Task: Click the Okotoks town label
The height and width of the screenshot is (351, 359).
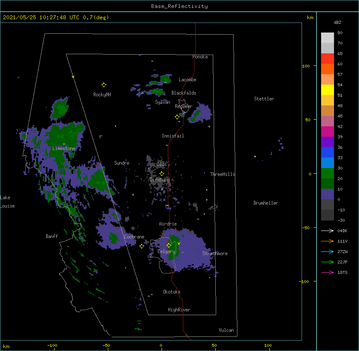Action: 172,292
